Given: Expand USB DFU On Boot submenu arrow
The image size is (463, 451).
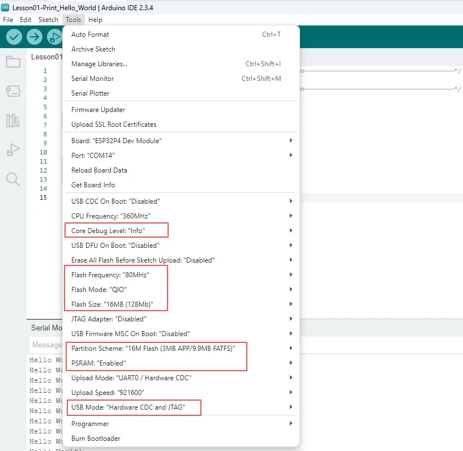Looking at the screenshot, I should click(x=291, y=245).
